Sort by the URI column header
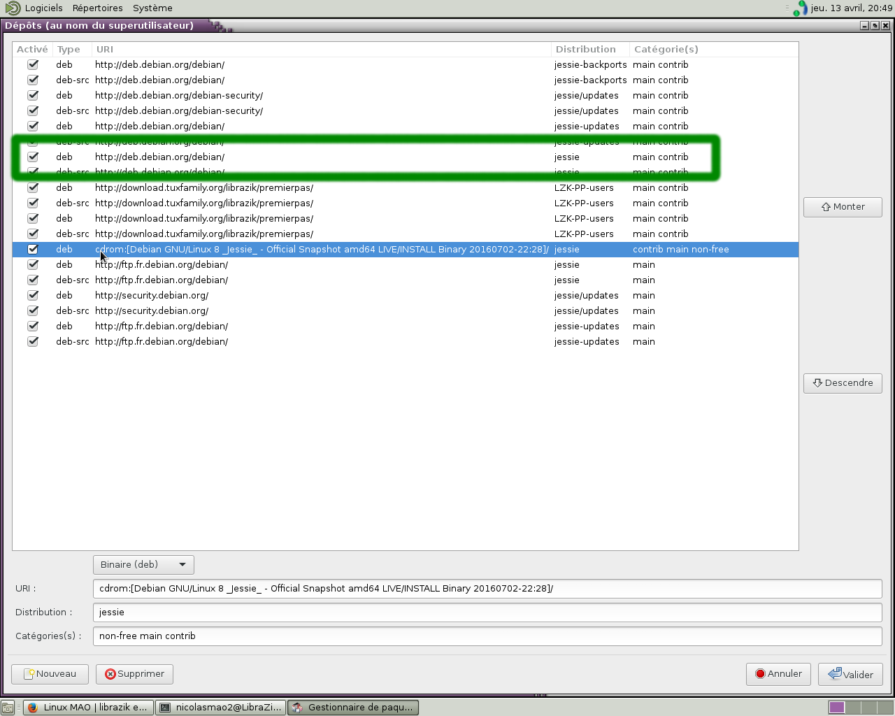 [x=322, y=50]
